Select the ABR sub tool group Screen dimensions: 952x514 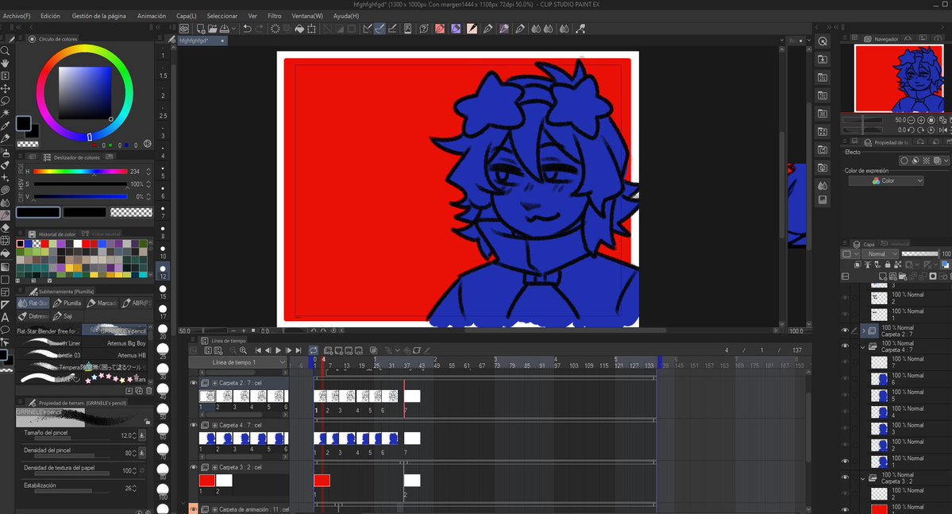[x=137, y=303]
